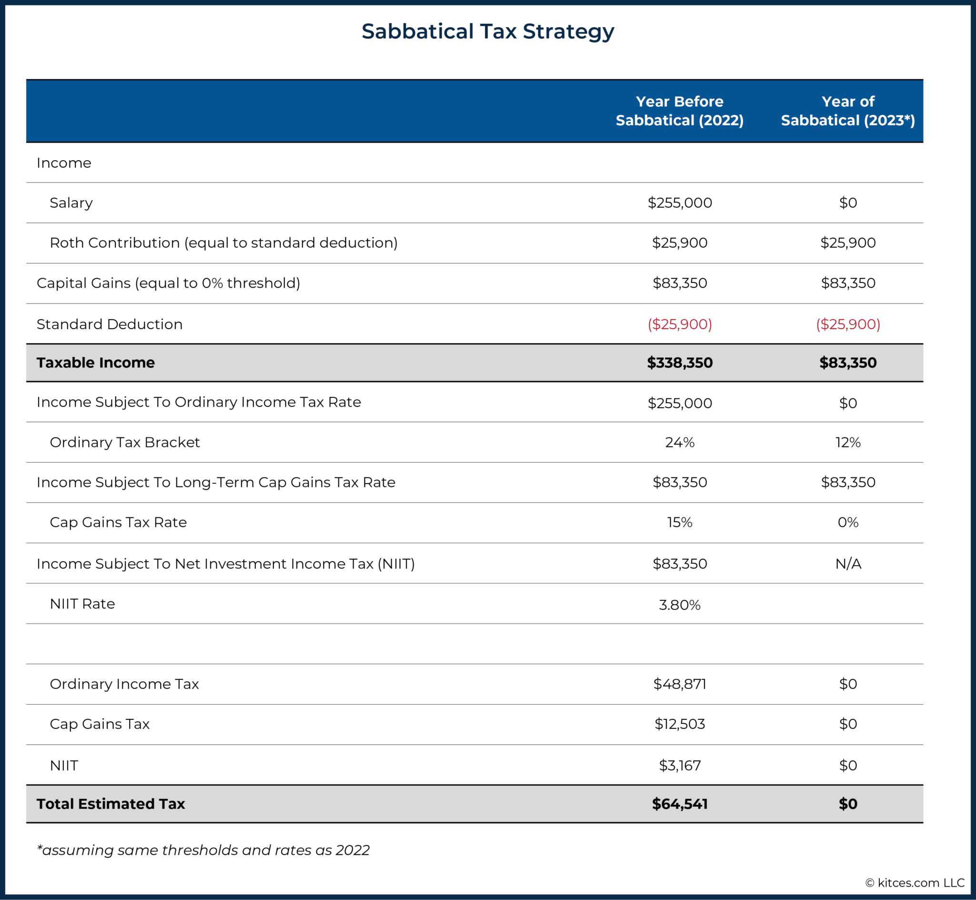The height and width of the screenshot is (900, 976).
Task: Click the $64,541 total estimated tax
Action: [680, 804]
